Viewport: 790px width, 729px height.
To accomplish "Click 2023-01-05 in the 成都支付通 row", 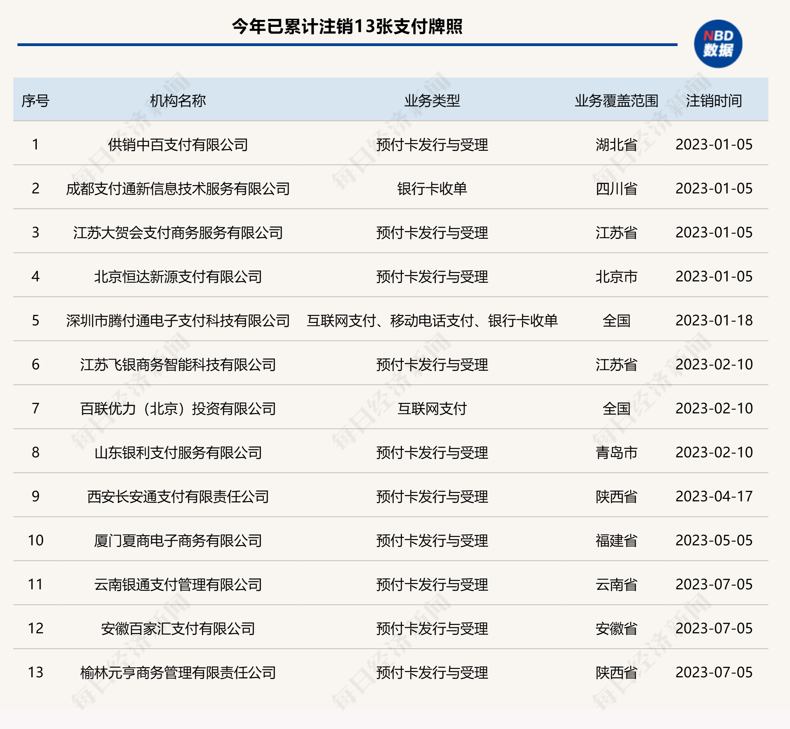I will [714, 189].
